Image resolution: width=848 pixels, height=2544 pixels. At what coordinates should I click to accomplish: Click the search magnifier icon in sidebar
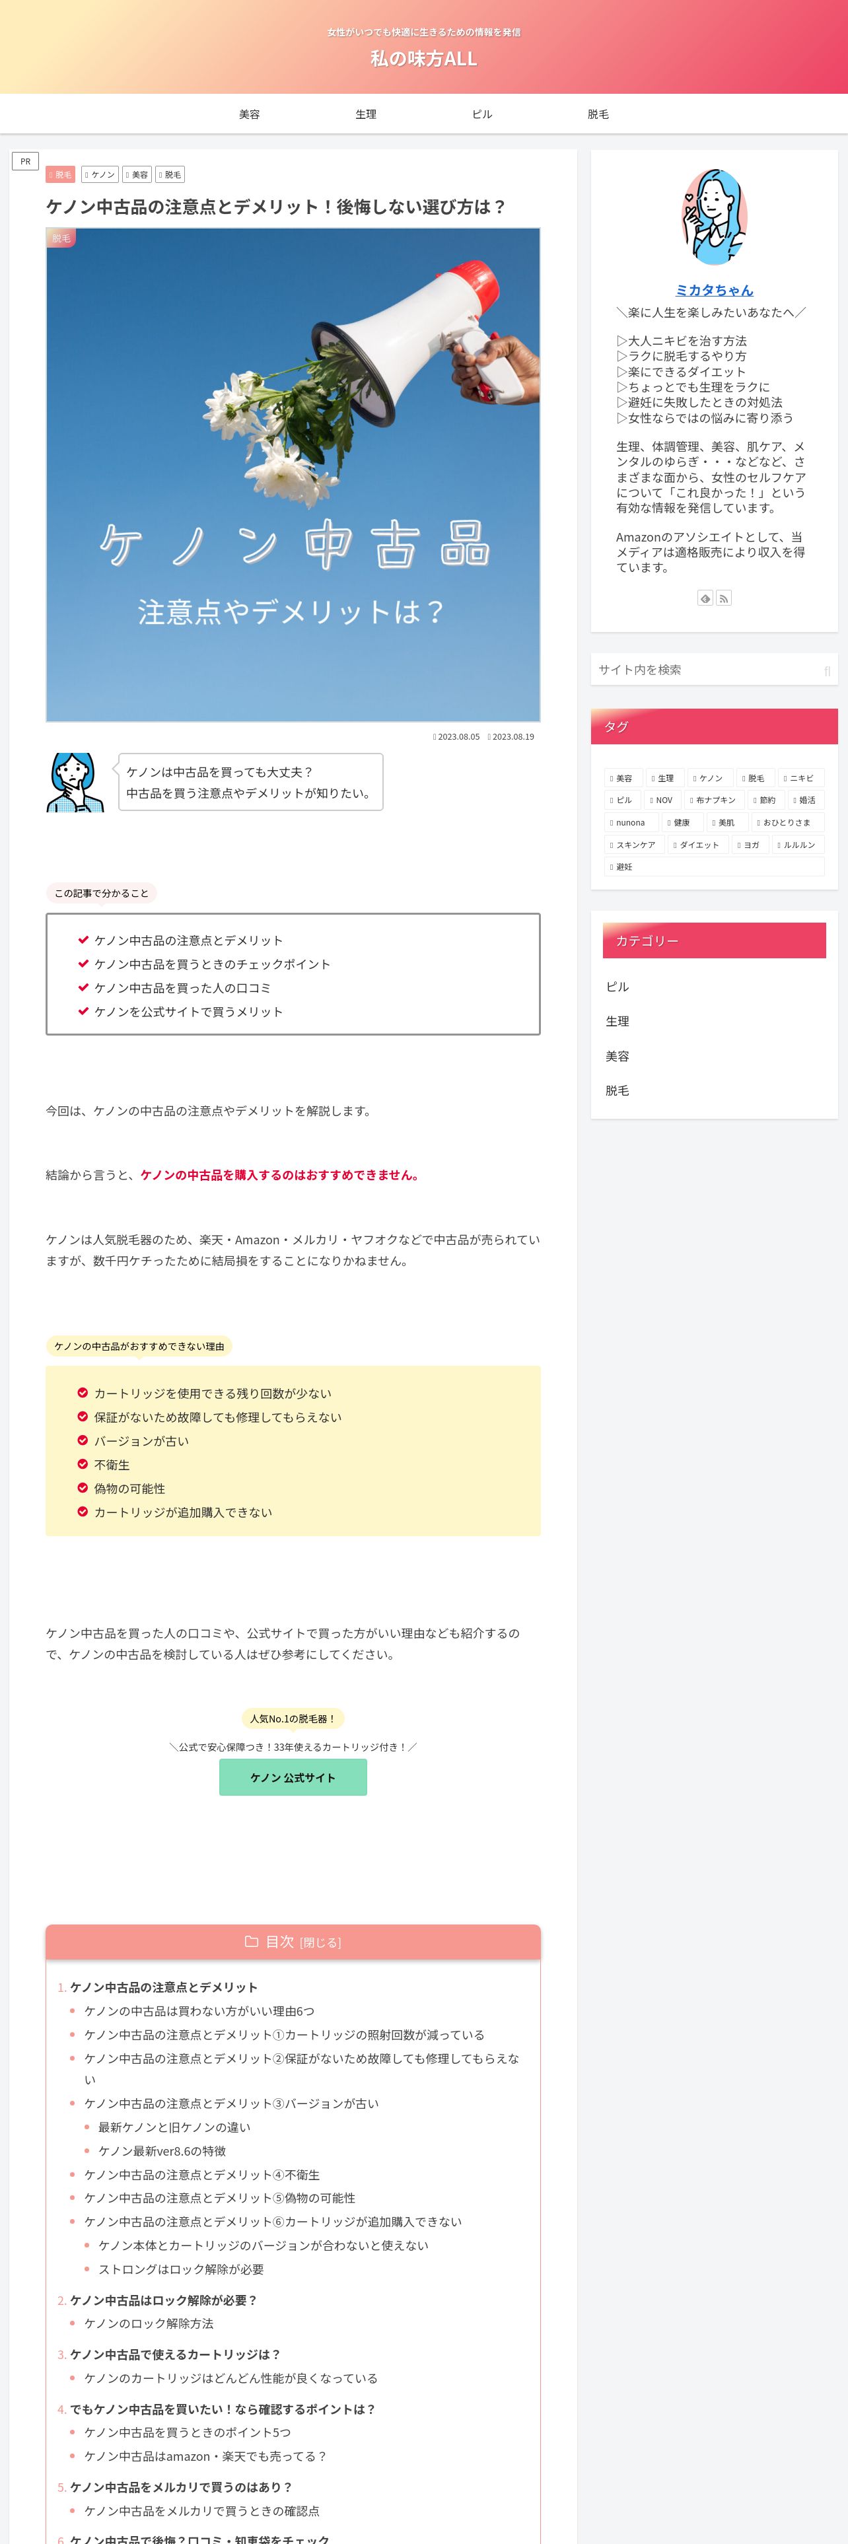pos(826,670)
